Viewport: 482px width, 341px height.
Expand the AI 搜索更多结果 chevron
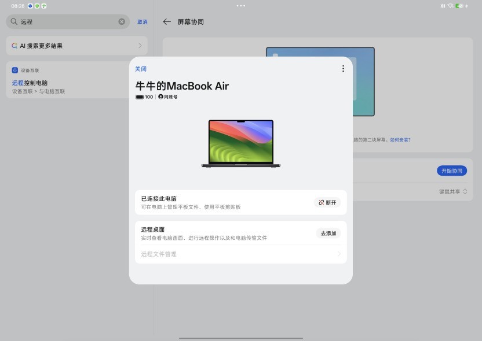pos(140,45)
